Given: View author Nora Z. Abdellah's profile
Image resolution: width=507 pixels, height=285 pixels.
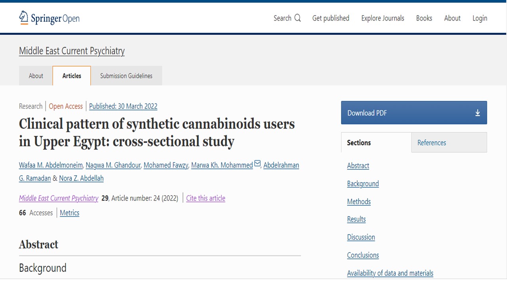Looking at the screenshot, I should (81, 178).
